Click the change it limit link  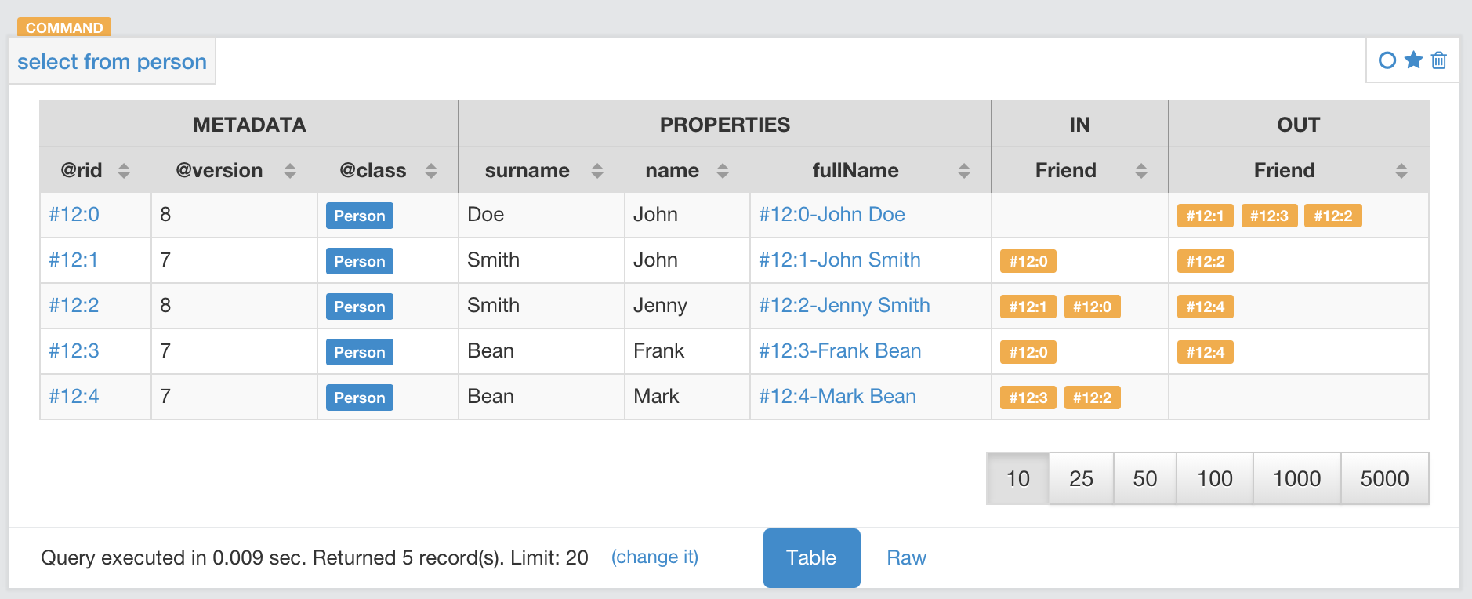point(654,557)
